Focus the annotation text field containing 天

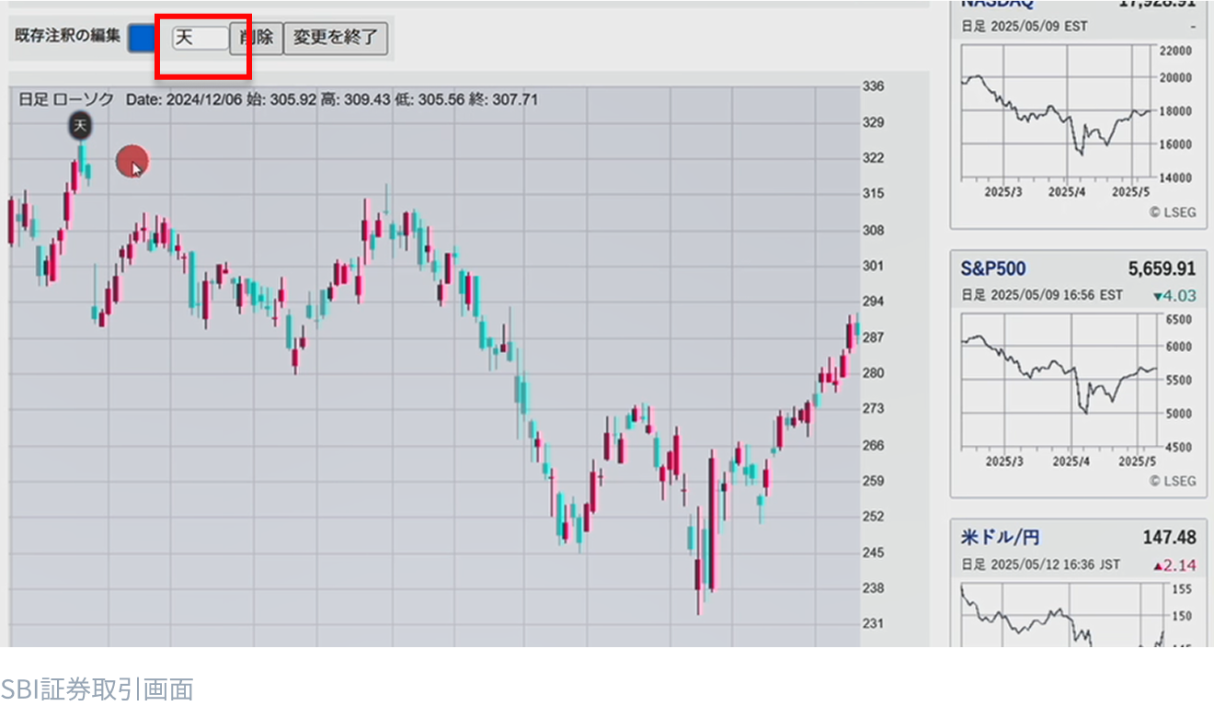tap(200, 38)
